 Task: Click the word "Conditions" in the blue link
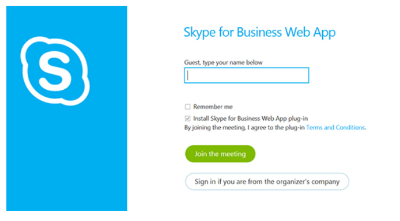(x=350, y=127)
